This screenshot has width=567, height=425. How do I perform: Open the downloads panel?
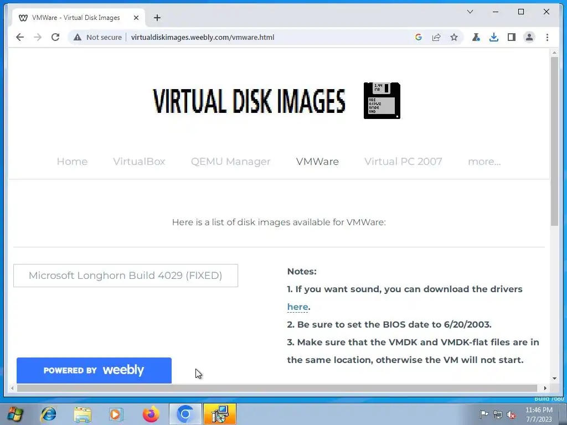point(493,37)
